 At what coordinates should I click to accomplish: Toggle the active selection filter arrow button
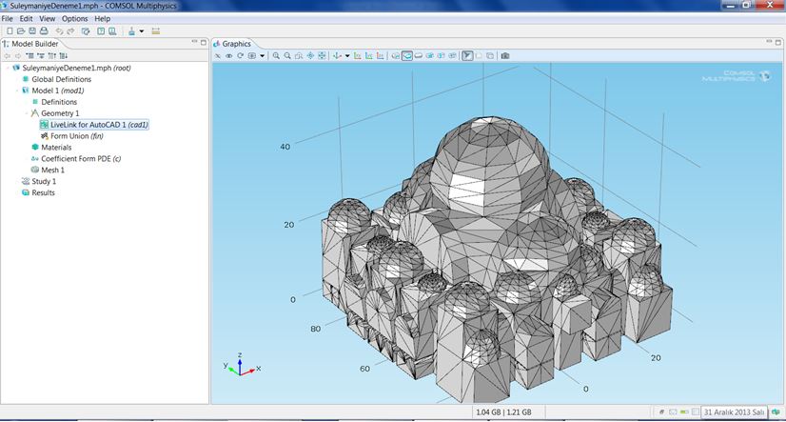467,55
